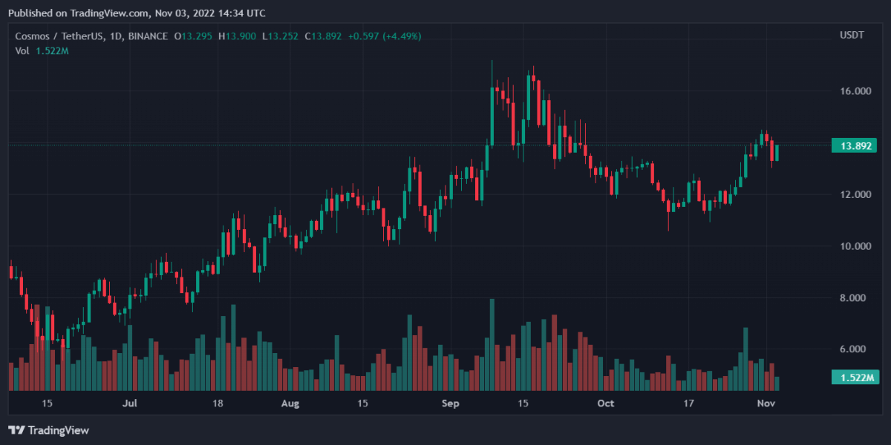Select the Aug marker on time axis

click(290, 403)
